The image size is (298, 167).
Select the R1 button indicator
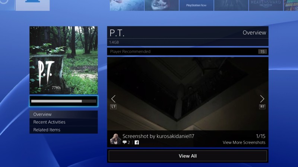click(262, 107)
